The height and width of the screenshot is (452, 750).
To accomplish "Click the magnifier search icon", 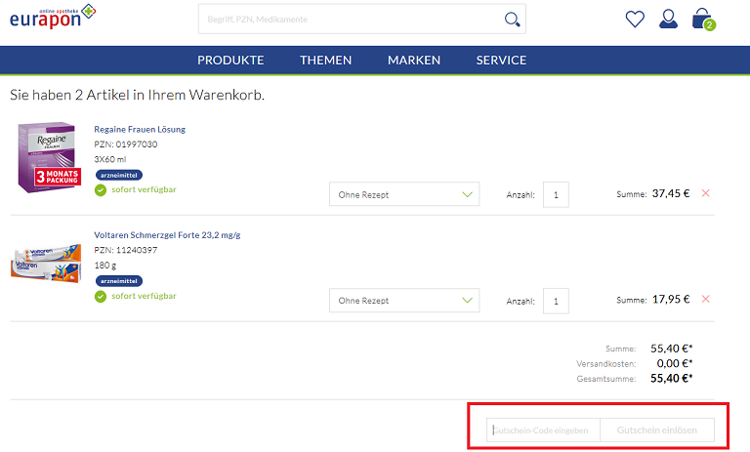I will [513, 20].
